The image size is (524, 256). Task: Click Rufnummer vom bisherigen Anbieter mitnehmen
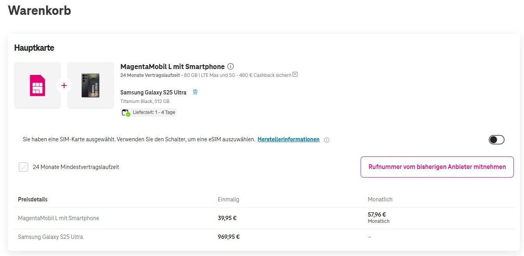pos(437,167)
